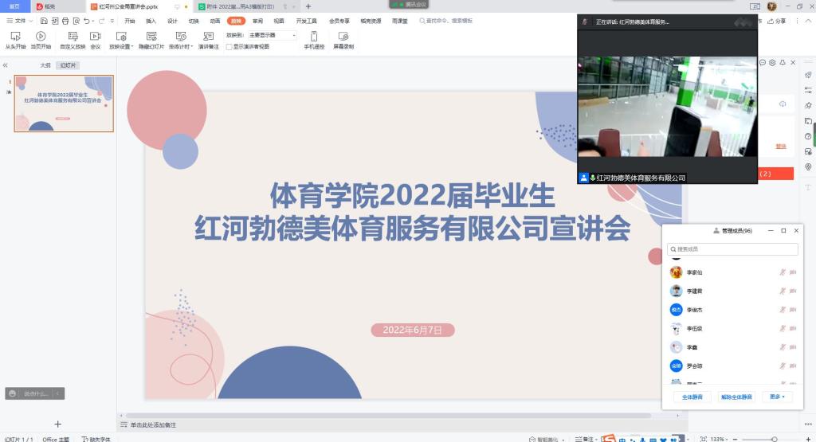
Task: Expand 排练计时 dropdown
Action: [192, 47]
